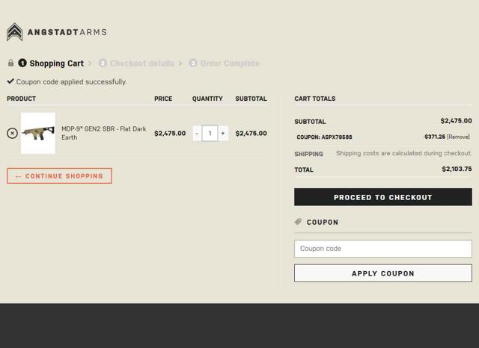The image size is (479, 348).
Task: Open the MDP-9 GEN2 SBR product thumbnail
Action: point(38,133)
